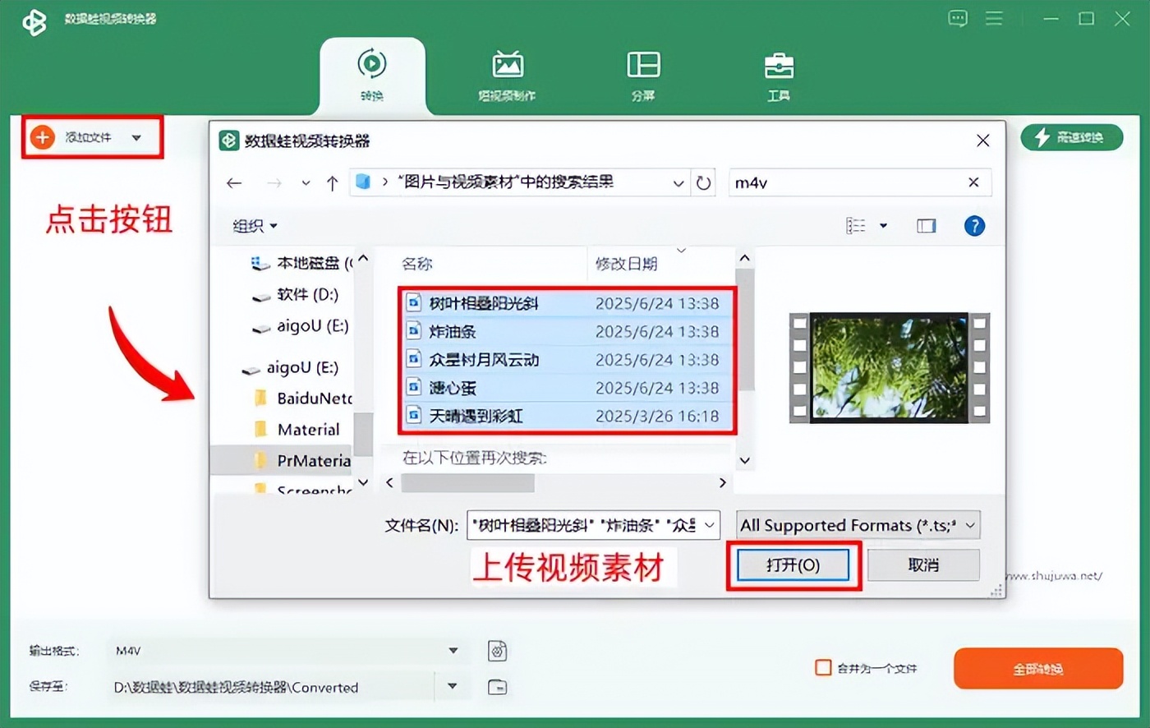This screenshot has width=1150, height=728.
Task: Enable 合并为一个文件 merge checkbox
Action: click(x=822, y=668)
